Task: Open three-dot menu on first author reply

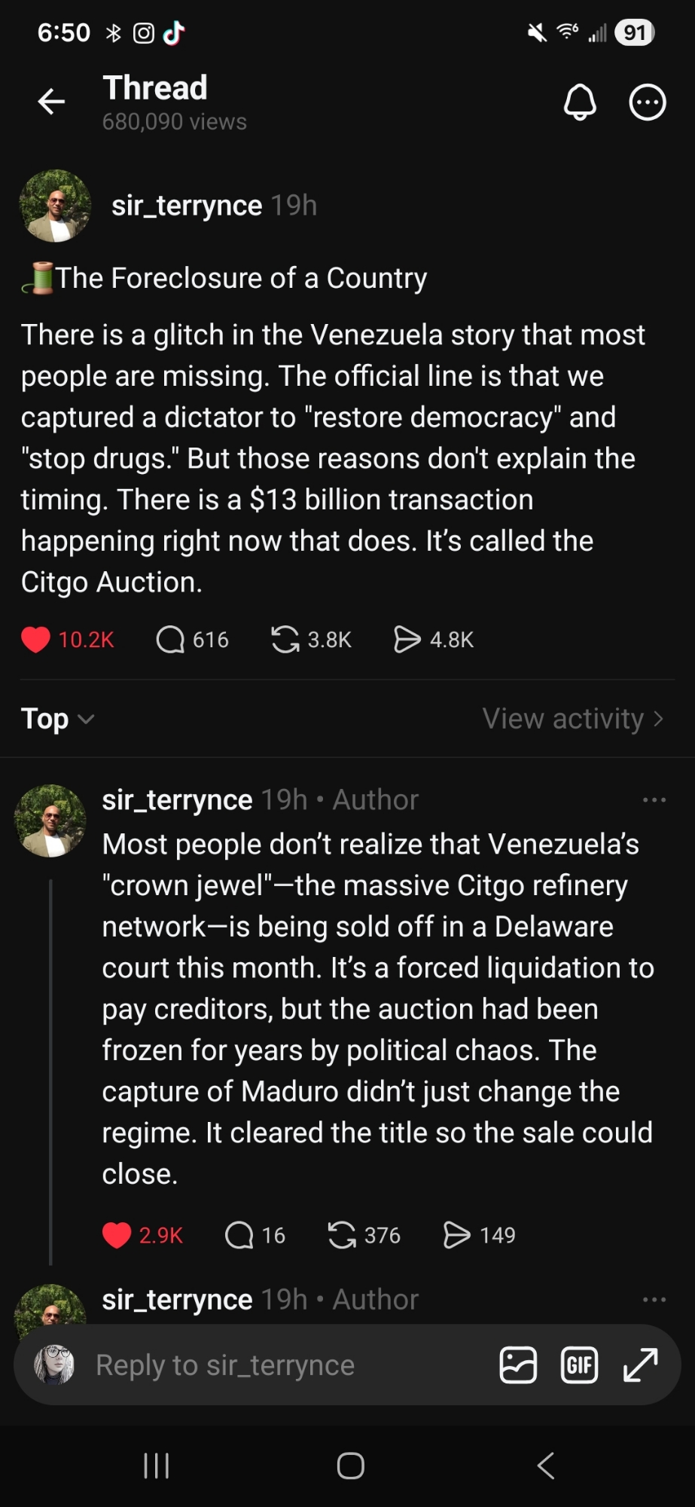Action: [x=654, y=799]
